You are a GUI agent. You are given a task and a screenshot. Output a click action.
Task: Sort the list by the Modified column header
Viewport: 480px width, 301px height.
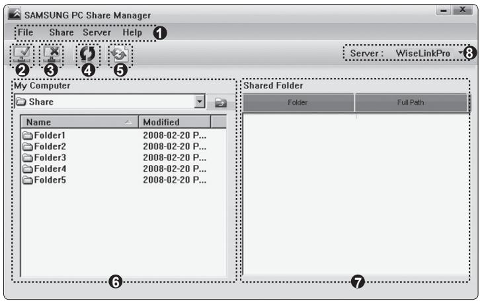tap(175, 121)
